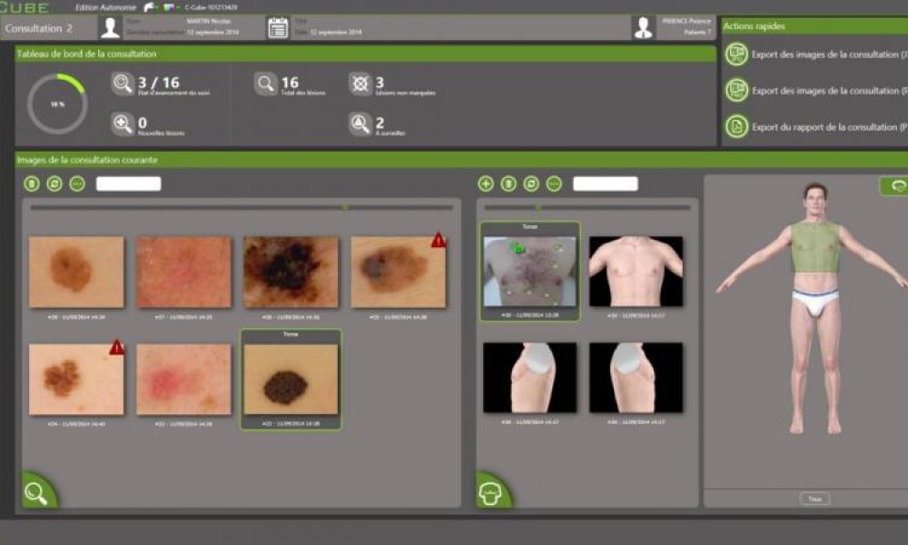Click first Export des images de la consultation link
Screen dimensions: 908x545
coord(829,54)
